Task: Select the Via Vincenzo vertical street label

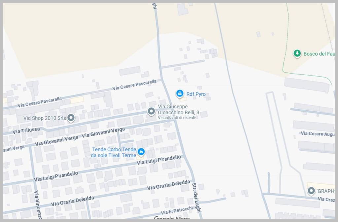Action: (x=38, y=205)
